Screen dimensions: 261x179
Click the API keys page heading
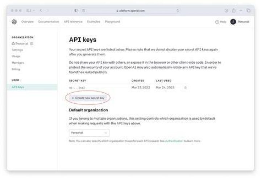pos(83,40)
